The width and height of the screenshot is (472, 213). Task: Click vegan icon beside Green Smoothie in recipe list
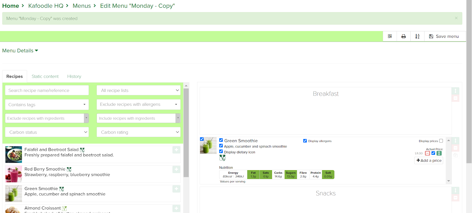click(x=62, y=189)
